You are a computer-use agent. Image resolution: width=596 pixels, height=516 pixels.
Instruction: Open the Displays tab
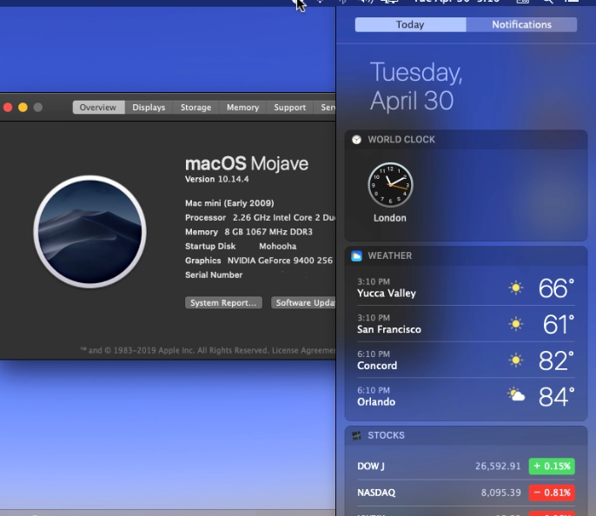149,108
